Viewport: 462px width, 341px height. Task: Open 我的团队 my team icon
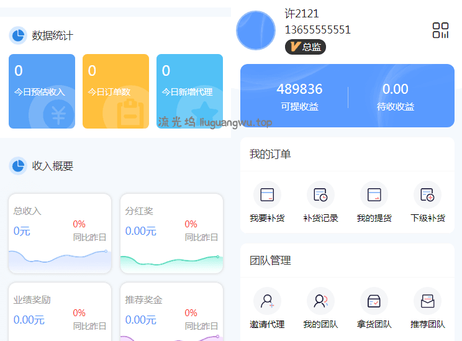(x=320, y=301)
